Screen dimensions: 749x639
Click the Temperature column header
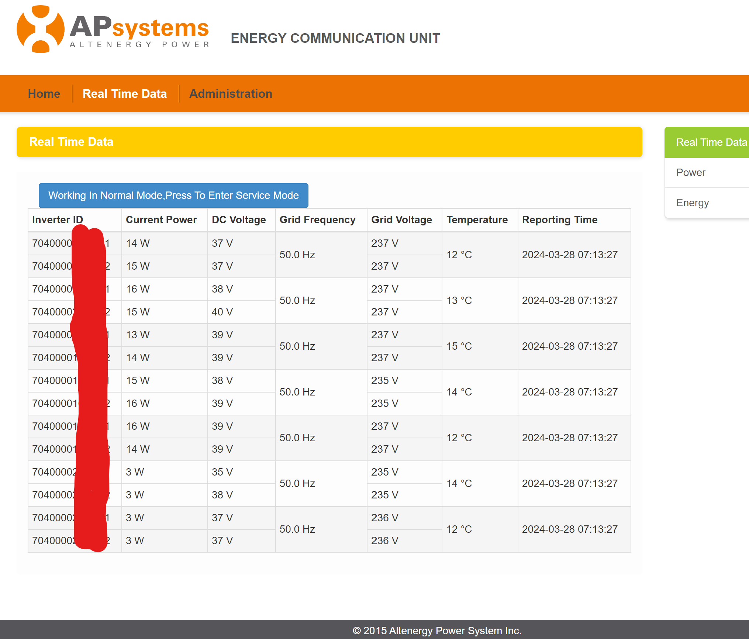point(477,220)
